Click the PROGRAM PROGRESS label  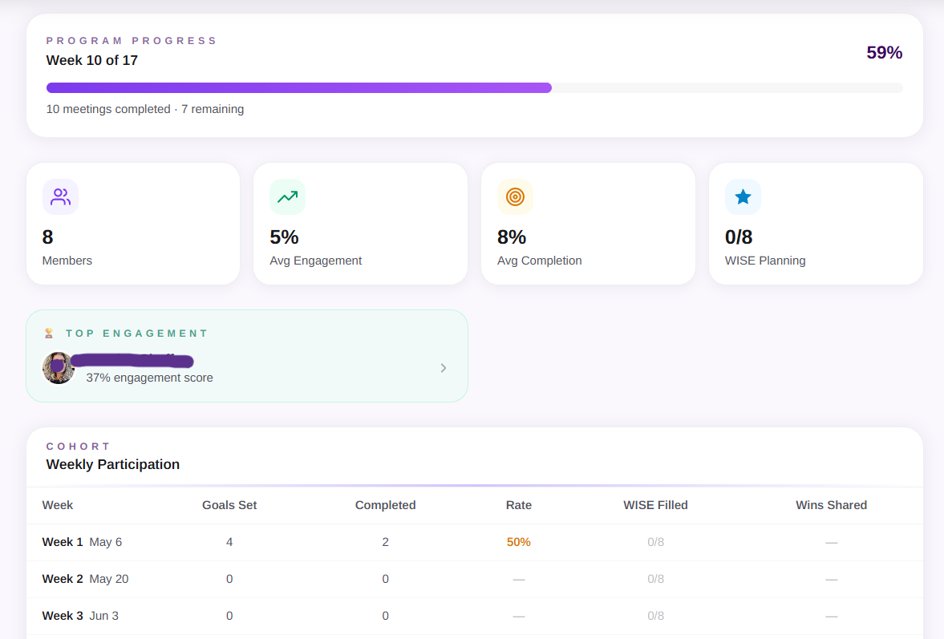tap(132, 41)
